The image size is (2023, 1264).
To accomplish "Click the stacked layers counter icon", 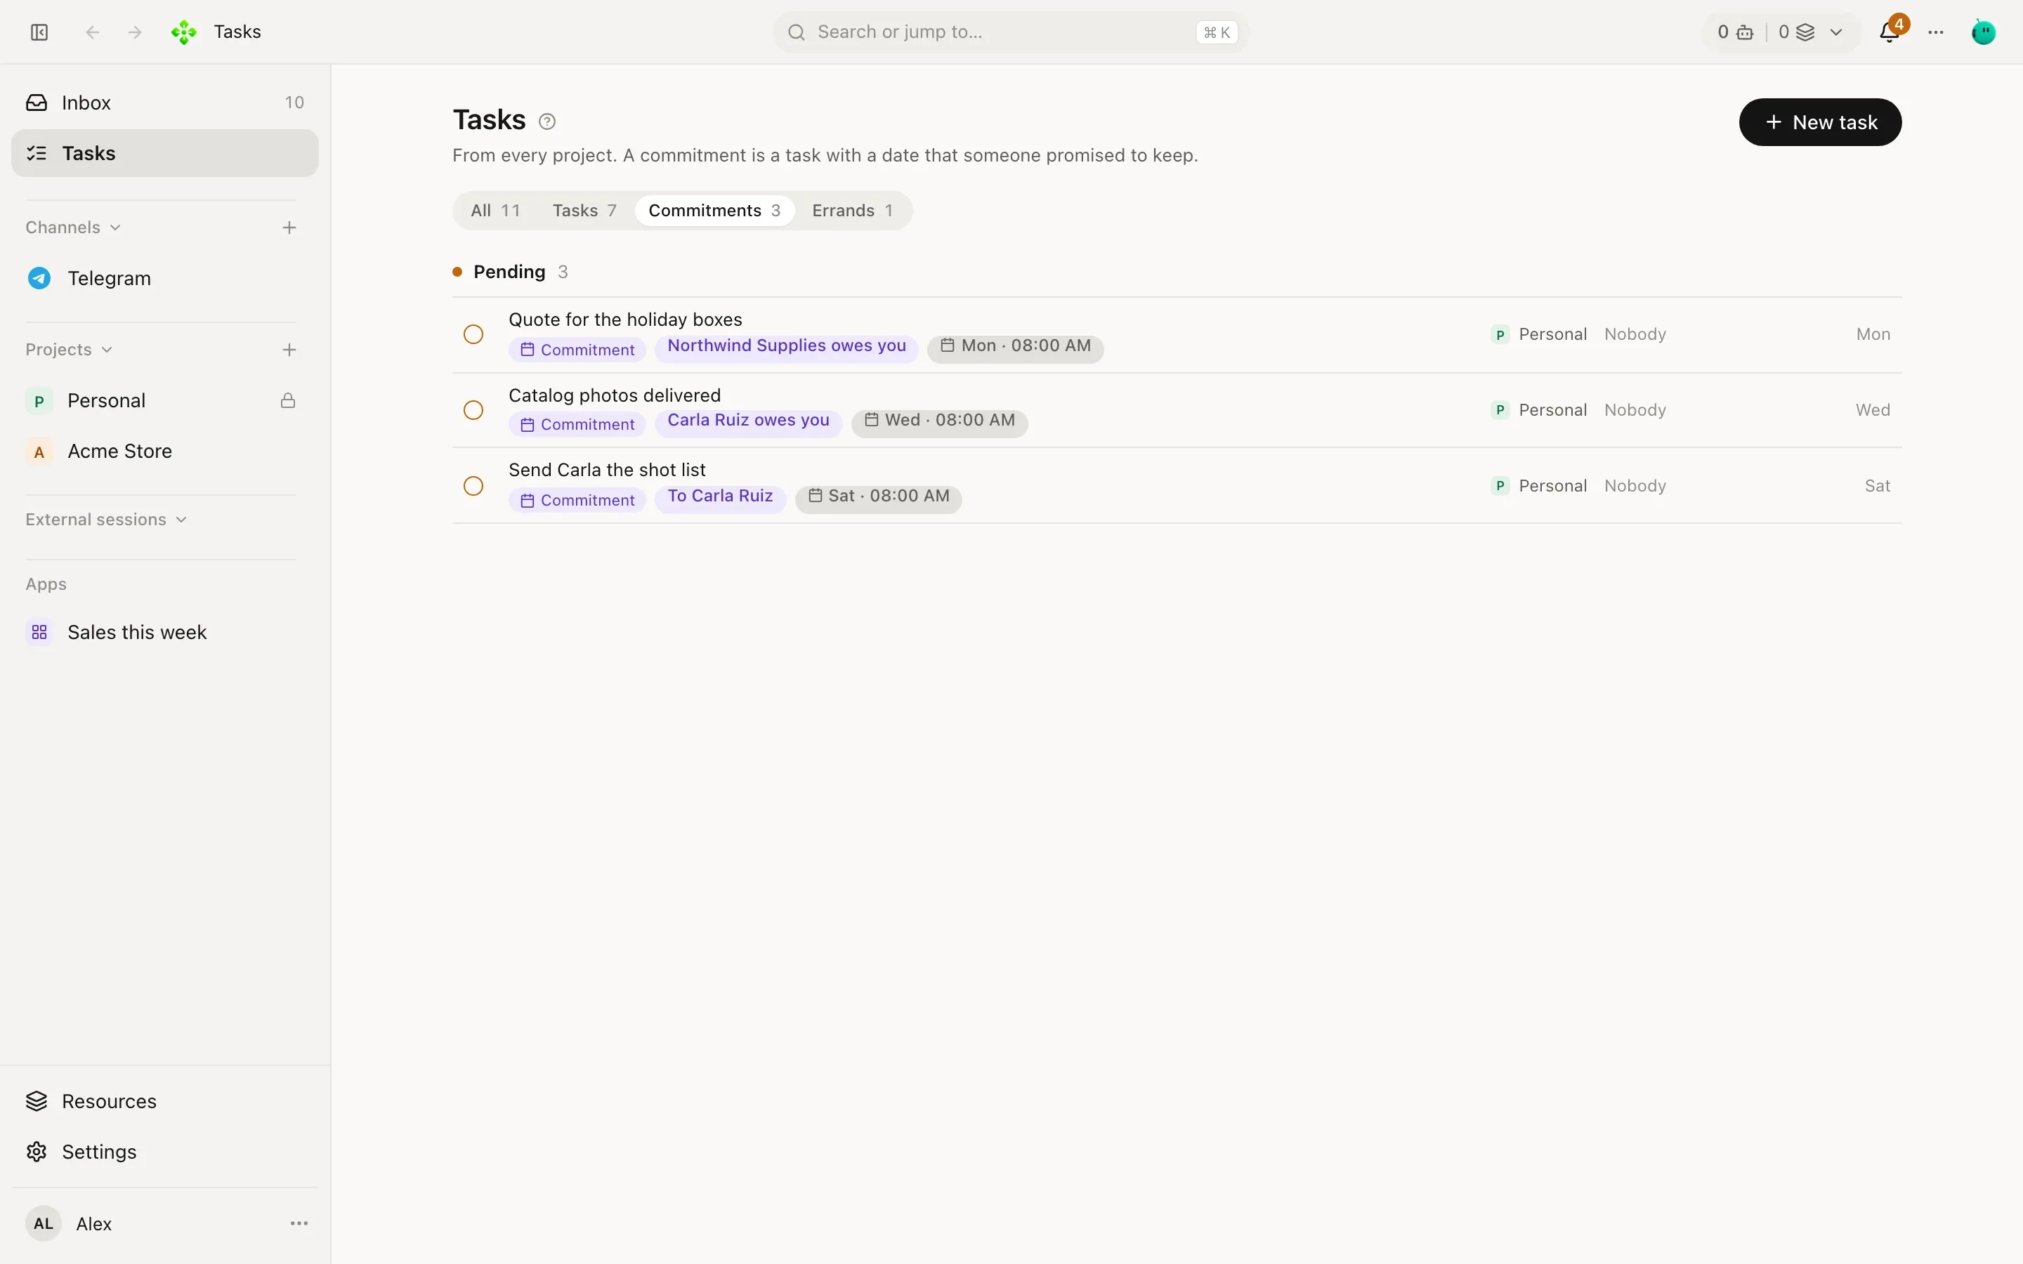I will [x=1806, y=32].
